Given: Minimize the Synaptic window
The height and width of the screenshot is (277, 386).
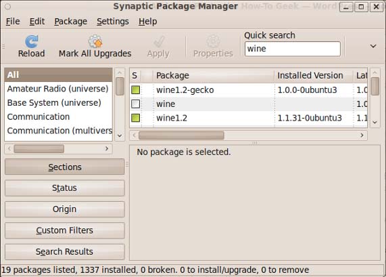Looking at the screenshot, I should point(346,7).
